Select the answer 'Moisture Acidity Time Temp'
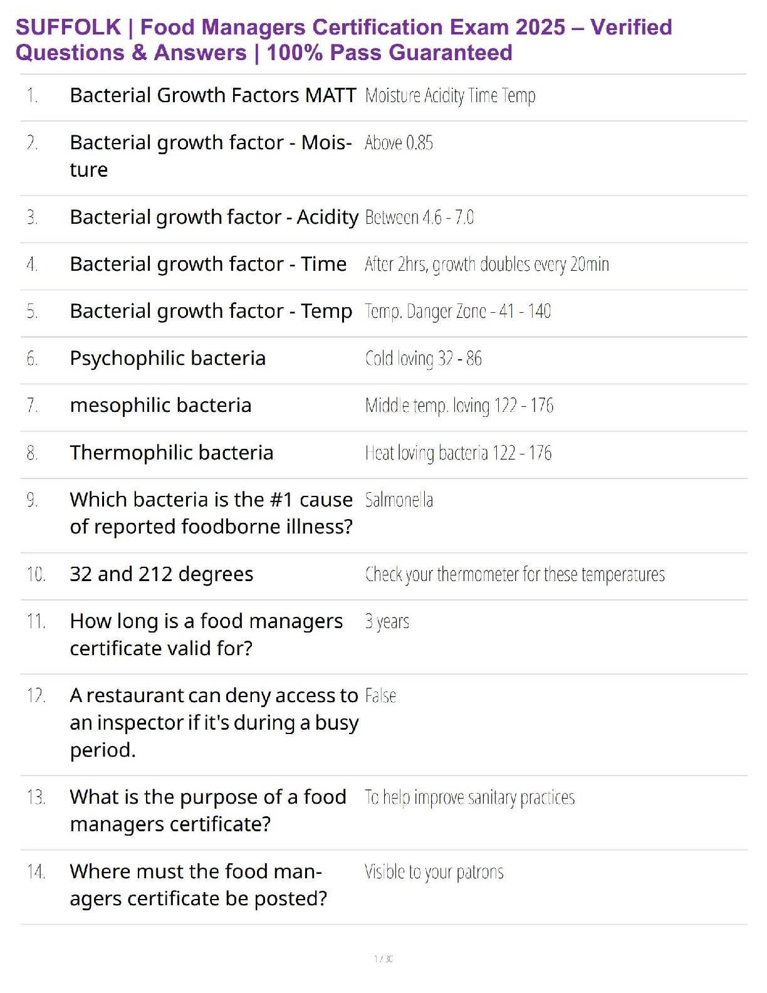The height and width of the screenshot is (993, 767). tap(450, 96)
